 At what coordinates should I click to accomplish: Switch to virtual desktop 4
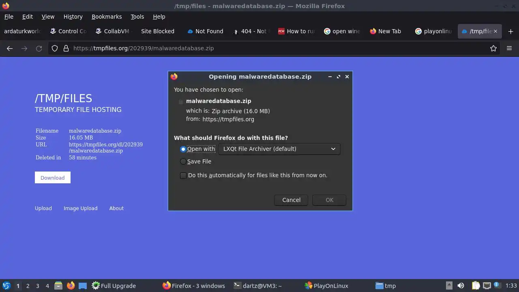pos(47,286)
